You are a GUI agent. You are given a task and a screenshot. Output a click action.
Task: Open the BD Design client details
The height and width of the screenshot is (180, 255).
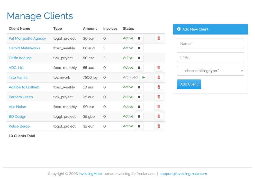[x=17, y=116]
